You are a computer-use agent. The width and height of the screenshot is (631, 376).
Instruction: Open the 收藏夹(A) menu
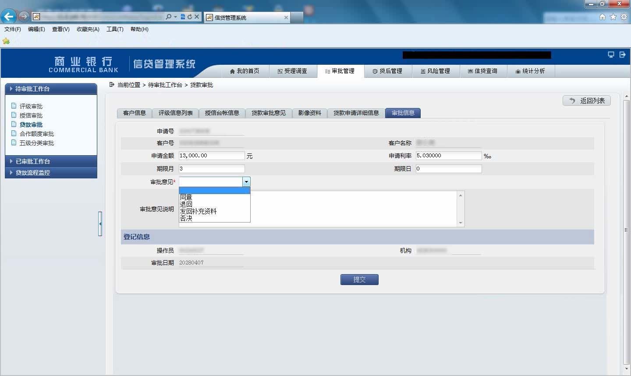88,29
